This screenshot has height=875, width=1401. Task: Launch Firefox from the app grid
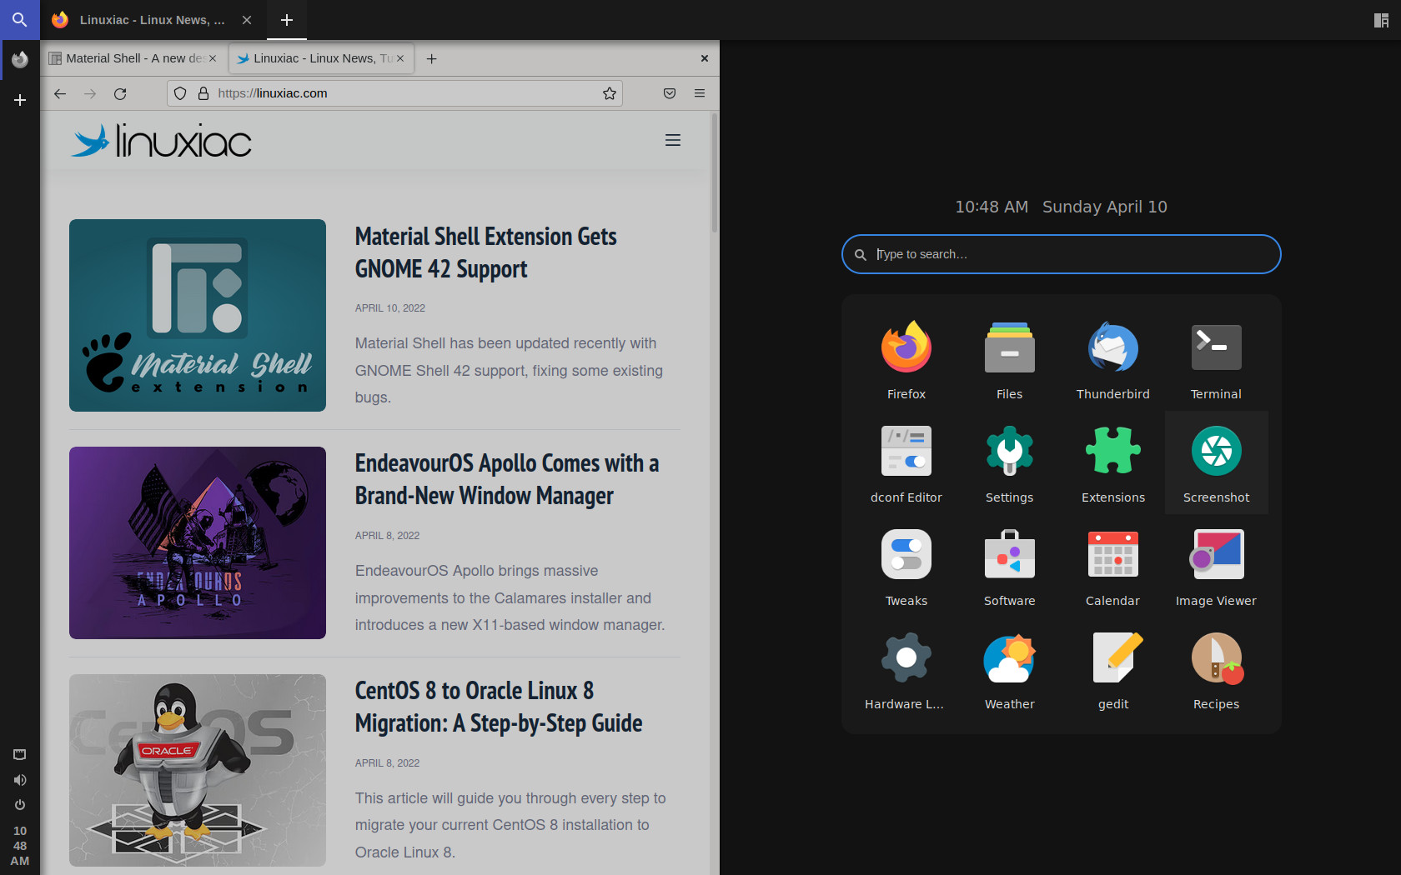[906, 359]
